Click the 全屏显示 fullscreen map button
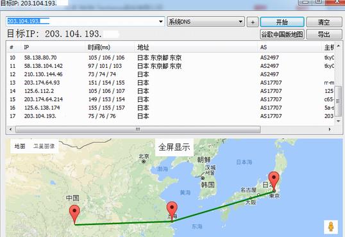This screenshot has height=237, width=345. pyautogui.click(x=174, y=147)
